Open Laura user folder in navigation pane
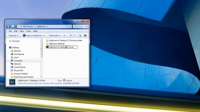 16,57
